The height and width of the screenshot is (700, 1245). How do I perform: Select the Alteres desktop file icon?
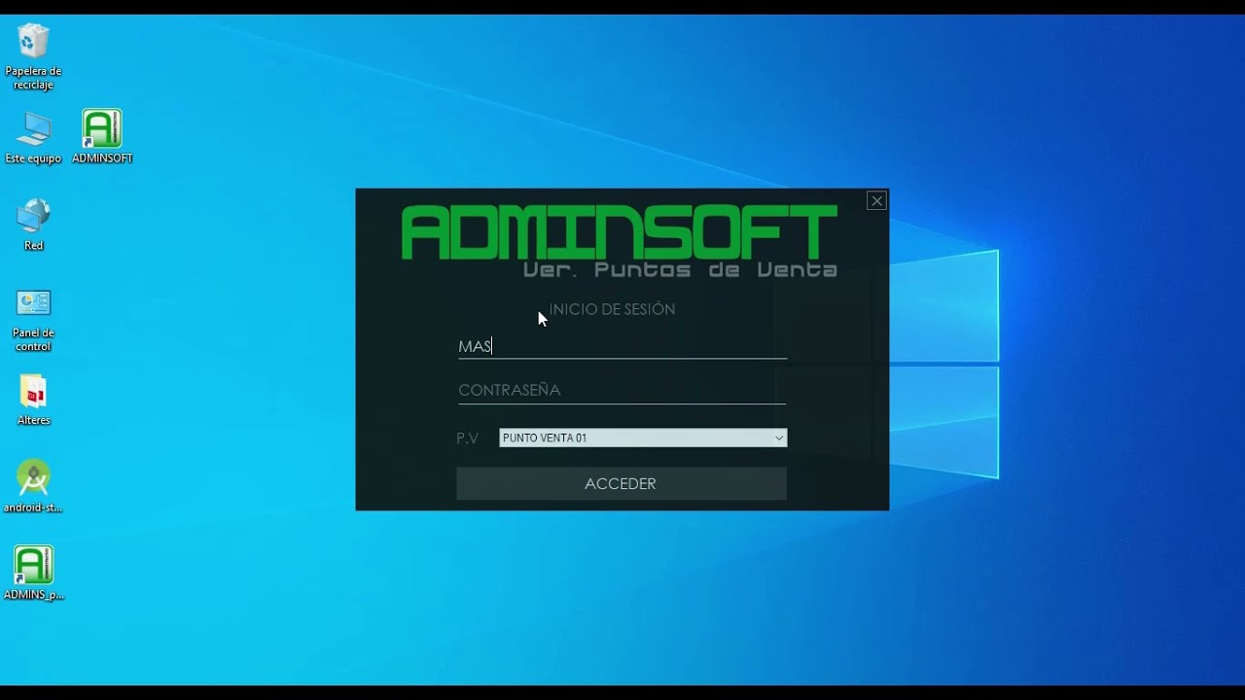coord(33,400)
